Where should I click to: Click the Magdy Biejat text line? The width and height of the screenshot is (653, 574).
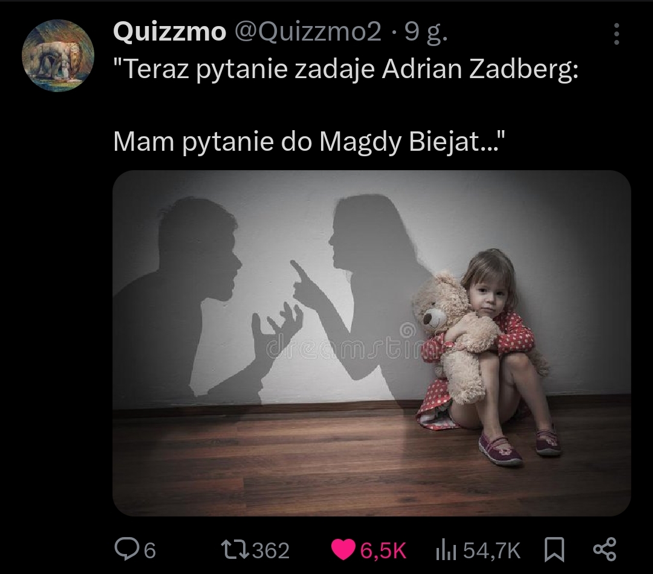pyautogui.click(x=310, y=142)
